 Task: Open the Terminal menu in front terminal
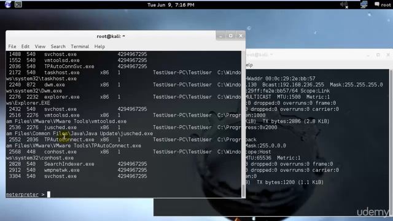pos(80,47)
